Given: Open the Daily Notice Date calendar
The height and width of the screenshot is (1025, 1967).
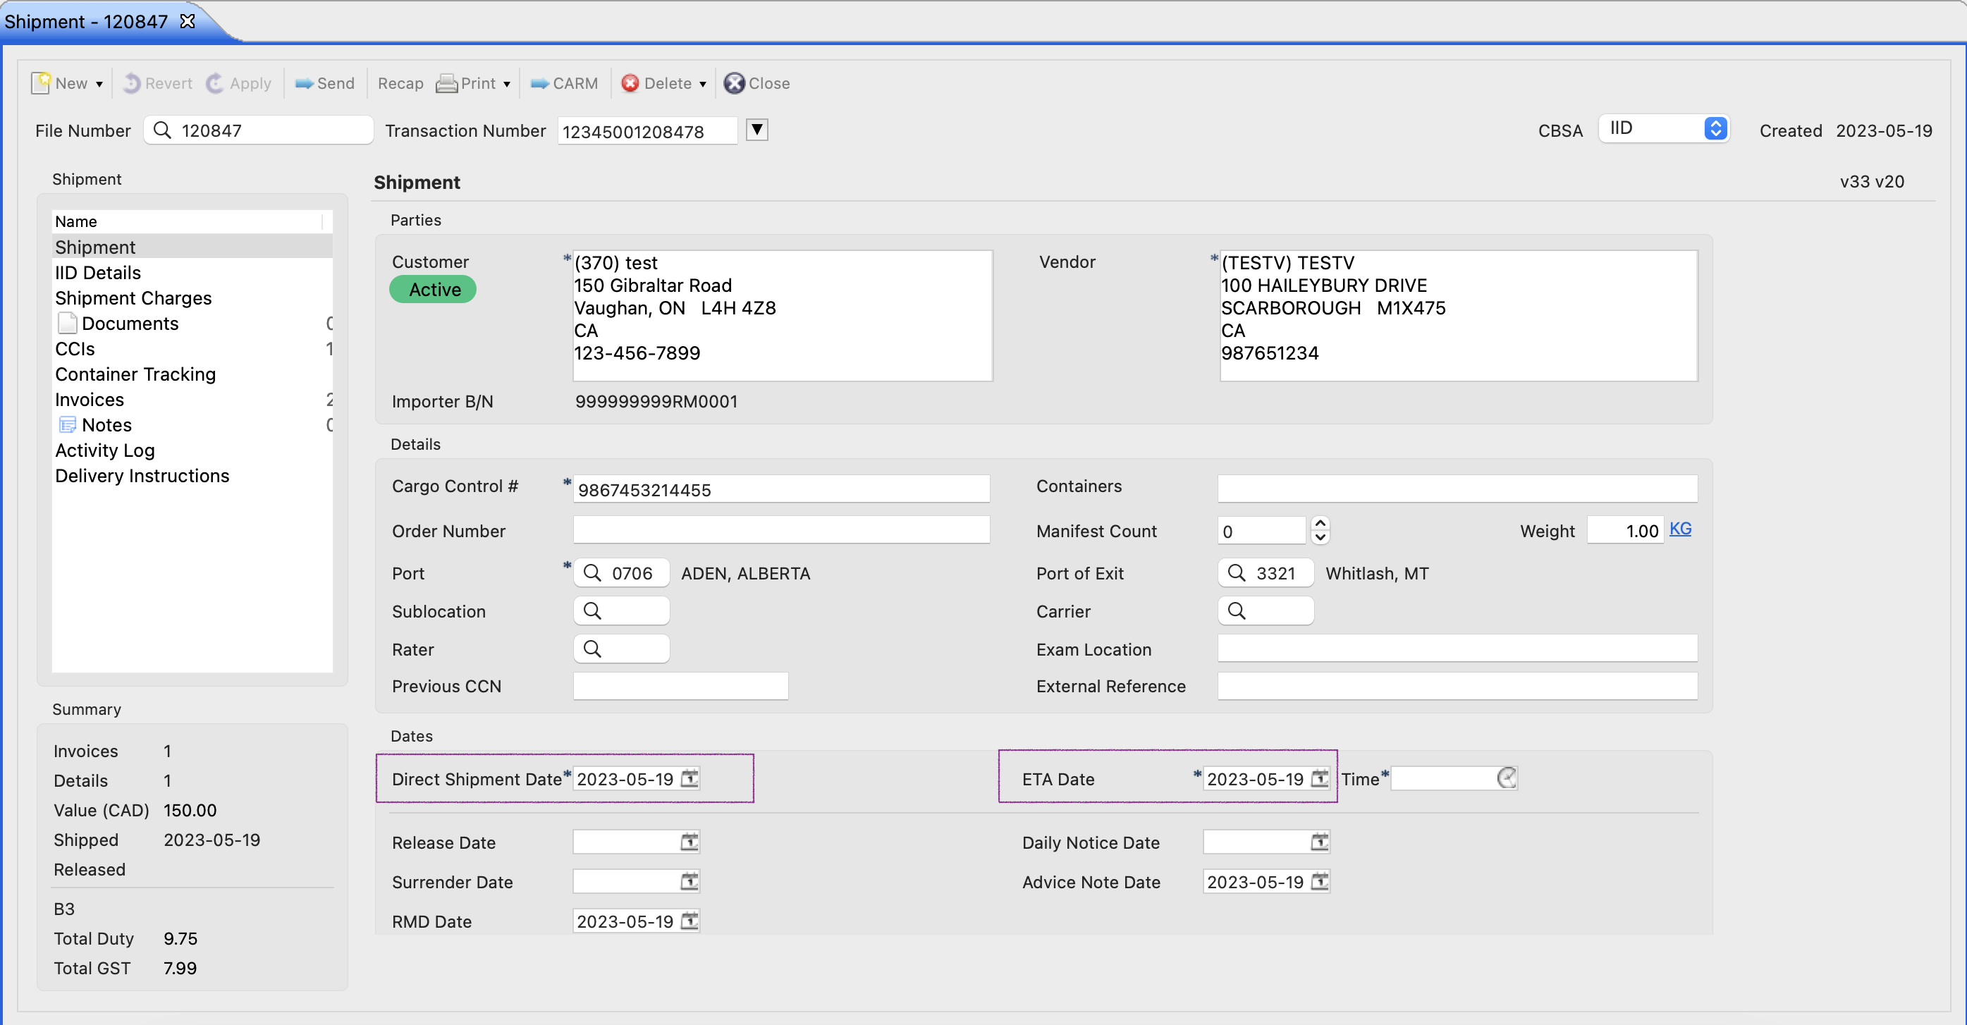Looking at the screenshot, I should pos(1320,842).
